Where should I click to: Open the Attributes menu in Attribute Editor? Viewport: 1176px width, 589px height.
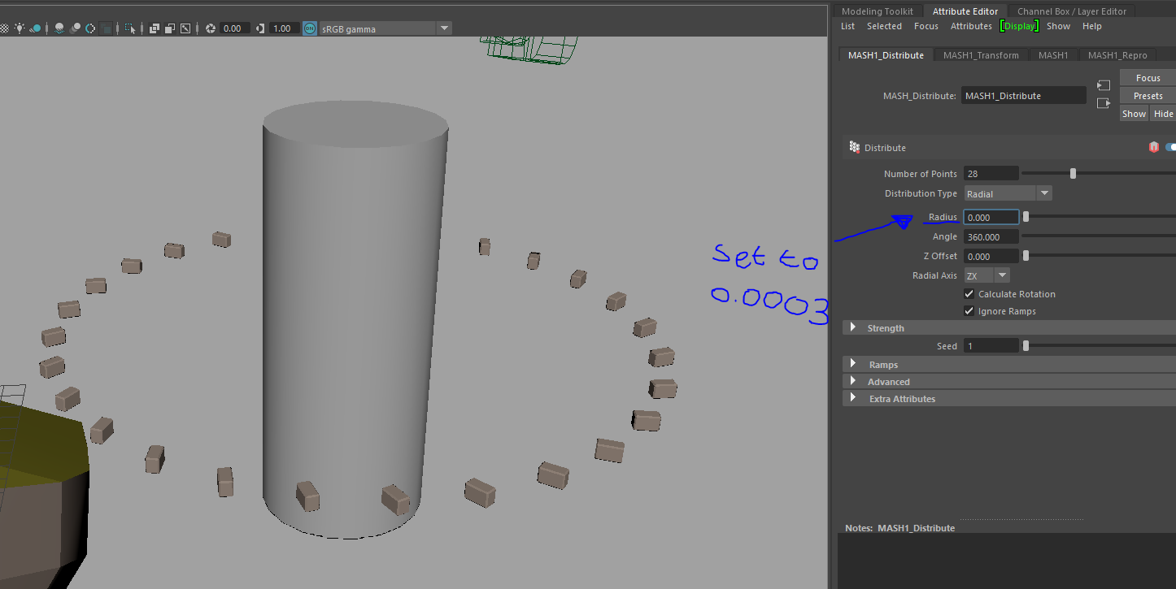tap(971, 25)
